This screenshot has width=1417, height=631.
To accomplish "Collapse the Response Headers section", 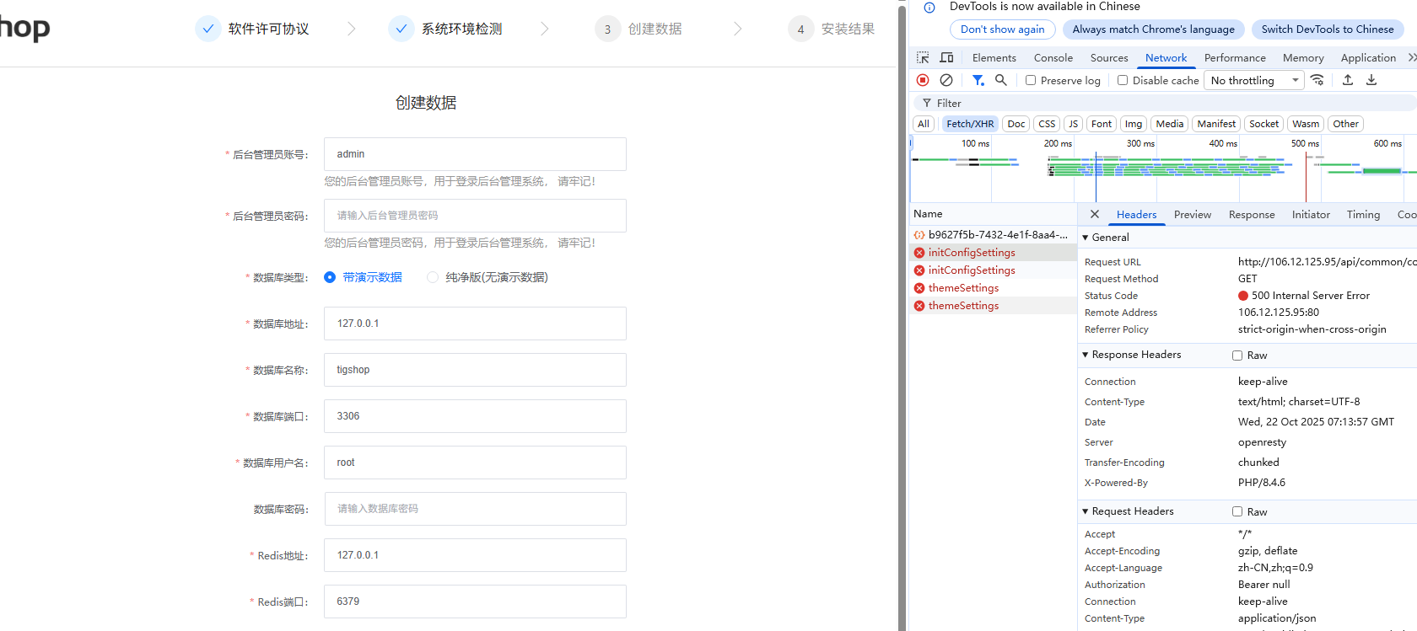I will click(x=1086, y=355).
